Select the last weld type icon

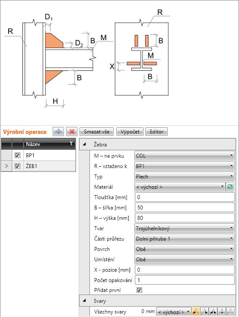point(230,311)
